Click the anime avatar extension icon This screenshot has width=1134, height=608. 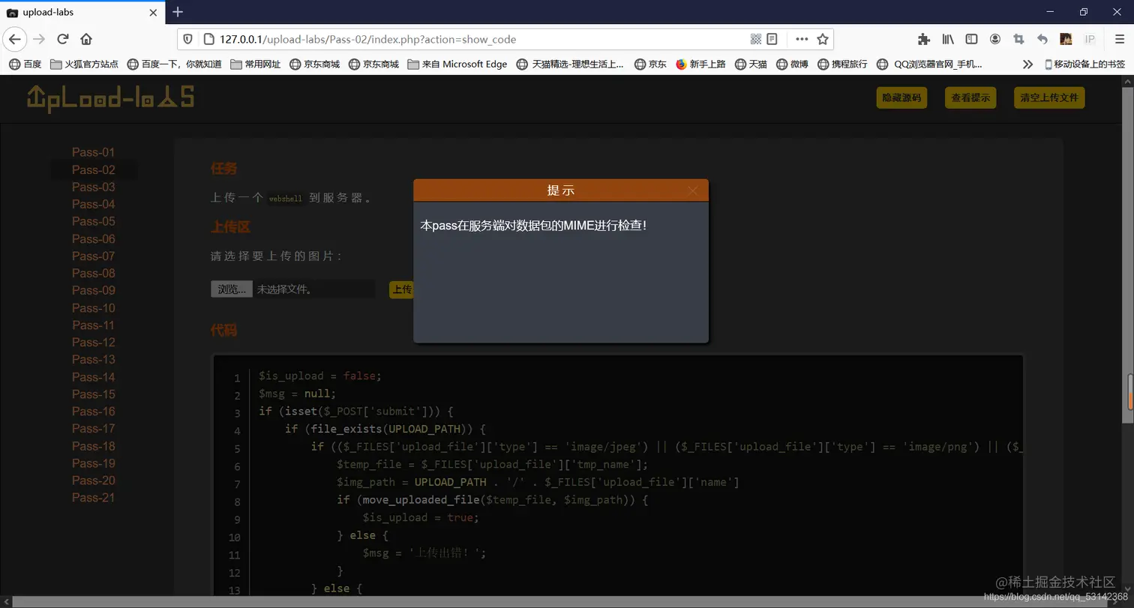point(1066,39)
